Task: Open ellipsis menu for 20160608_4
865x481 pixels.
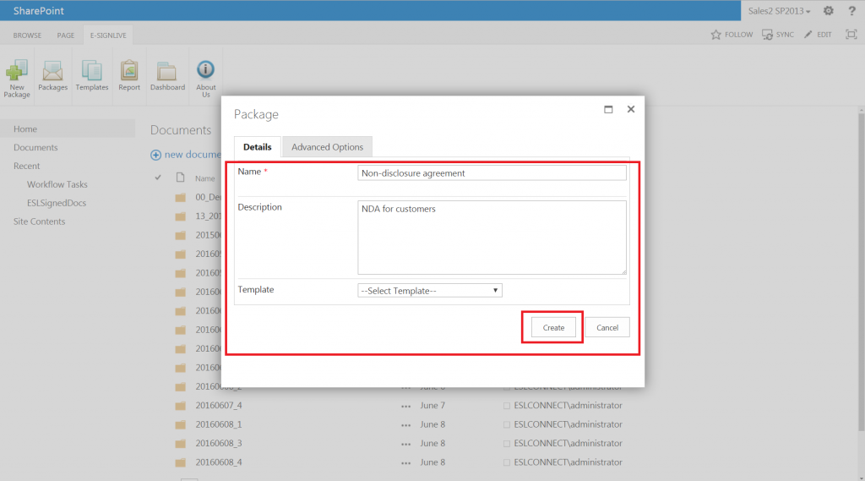Action: 406,462
